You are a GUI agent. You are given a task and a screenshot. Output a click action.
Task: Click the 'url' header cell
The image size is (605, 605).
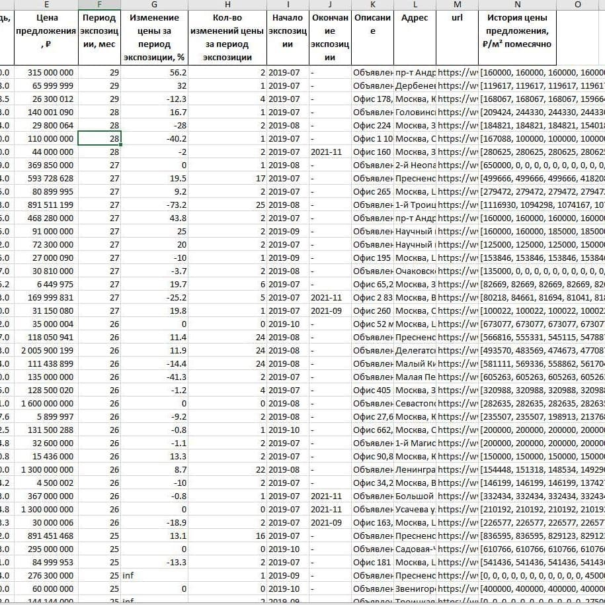pyautogui.click(x=458, y=38)
